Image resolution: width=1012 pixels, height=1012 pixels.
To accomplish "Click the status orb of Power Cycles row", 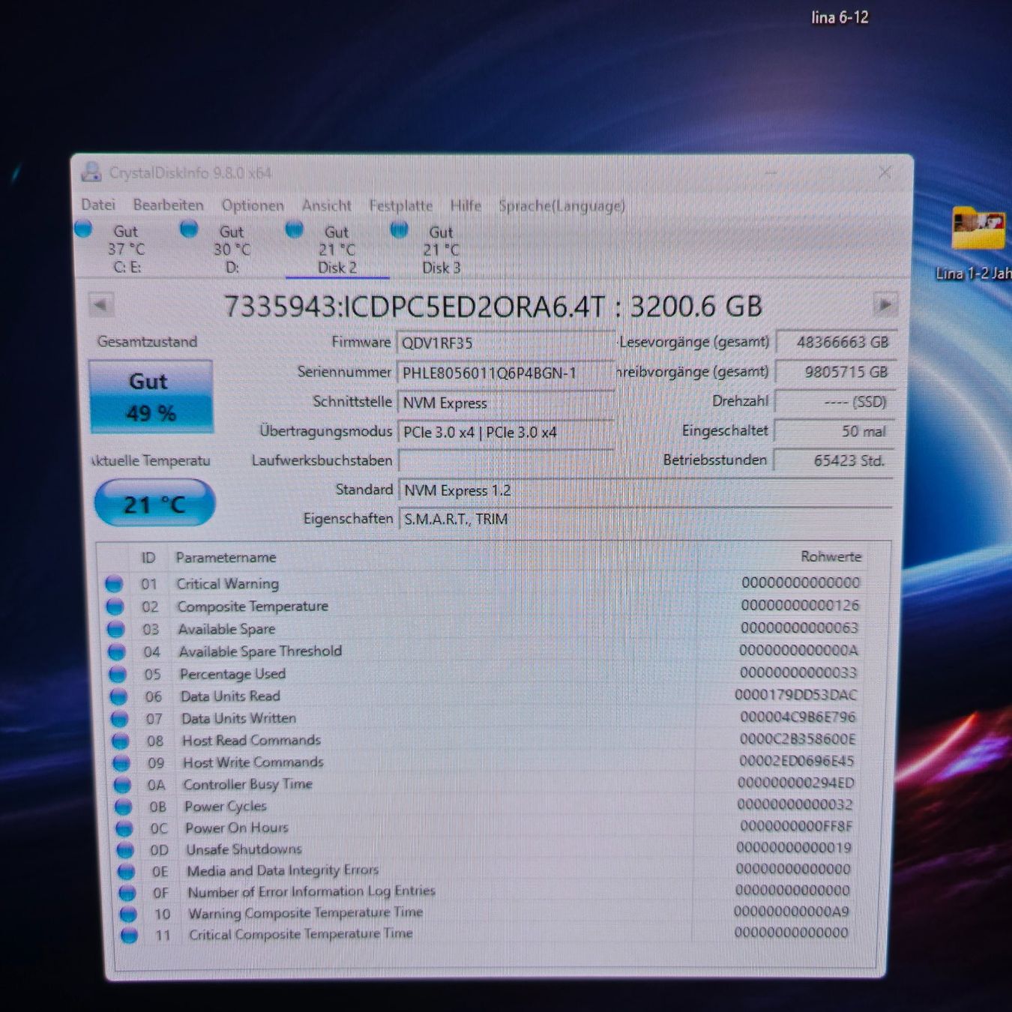I will tap(124, 807).
